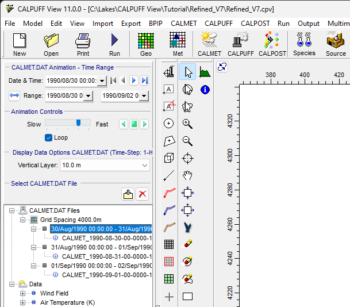Open the File menu
The height and width of the screenshot is (307, 350).
coord(10,24)
